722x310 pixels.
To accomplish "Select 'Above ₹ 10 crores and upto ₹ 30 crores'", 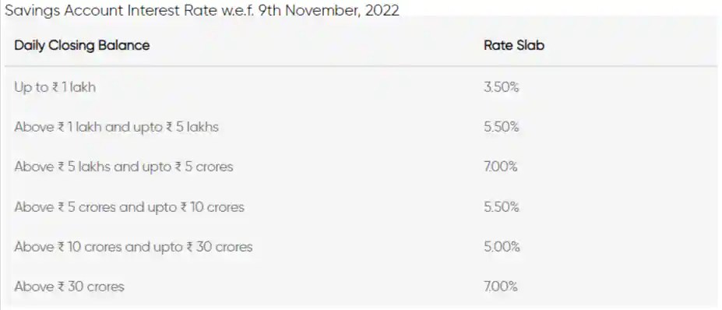I will [133, 247].
